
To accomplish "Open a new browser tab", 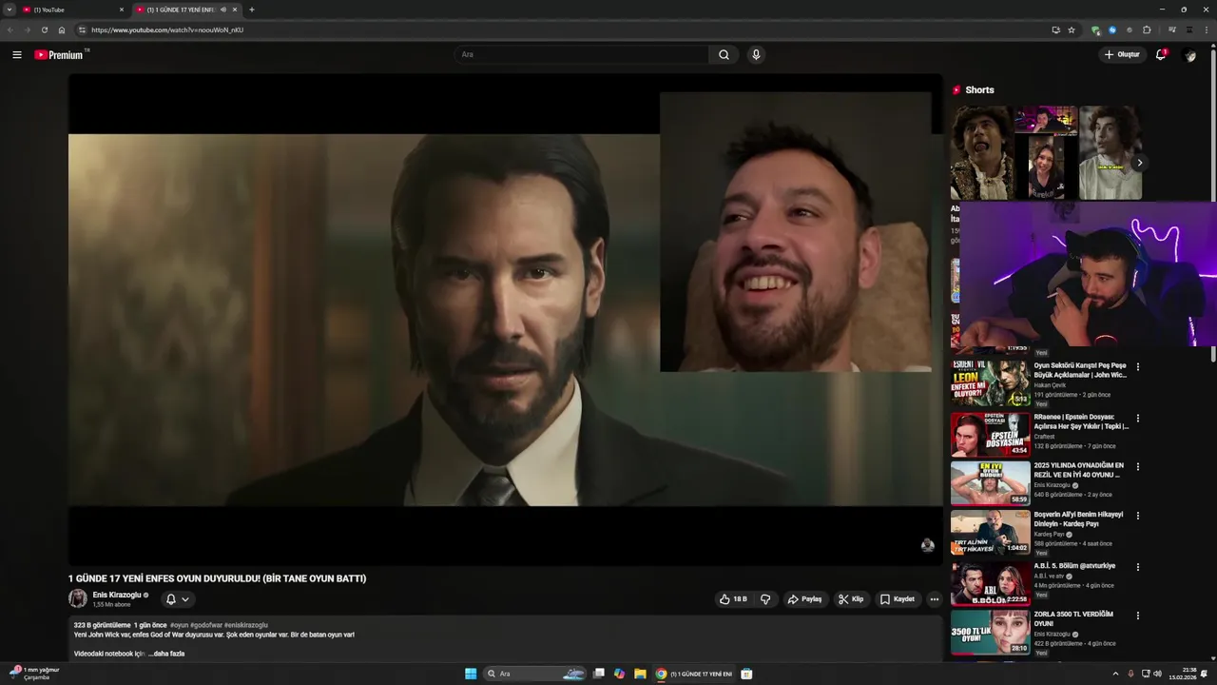I will pos(252,10).
